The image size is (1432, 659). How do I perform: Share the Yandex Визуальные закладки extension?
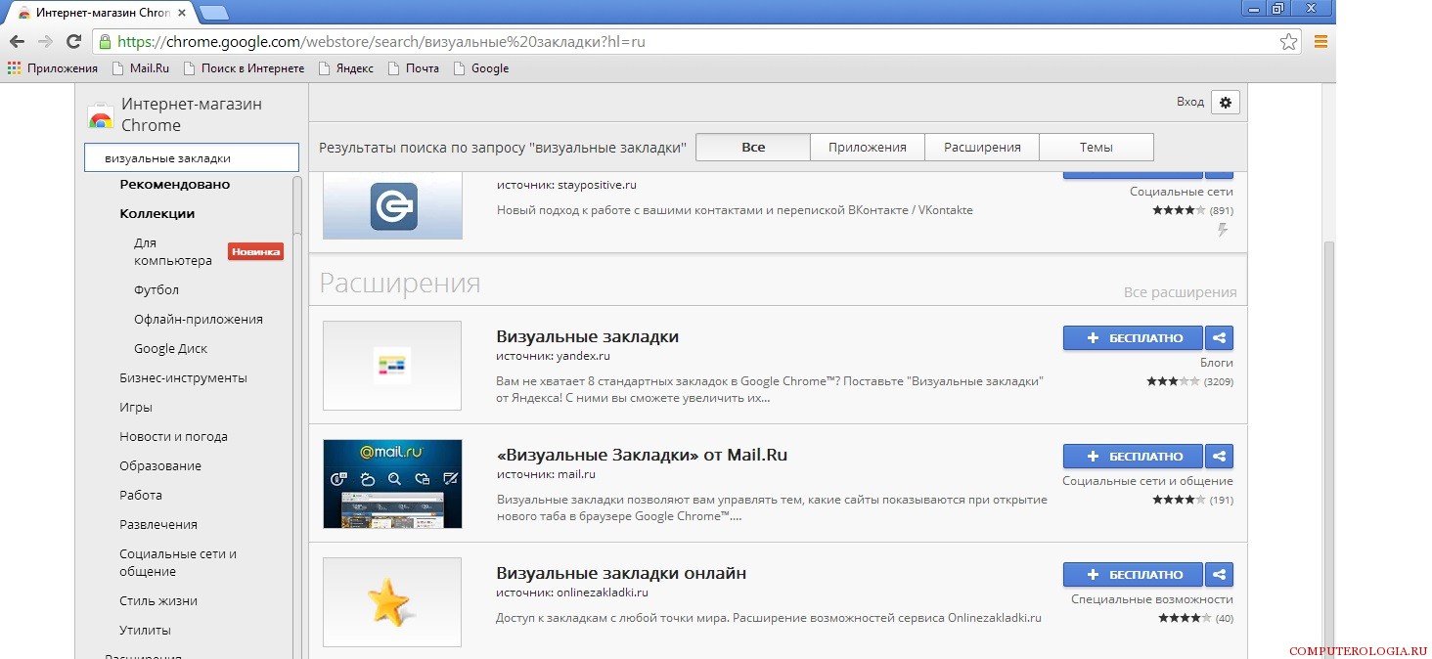[x=1219, y=338]
